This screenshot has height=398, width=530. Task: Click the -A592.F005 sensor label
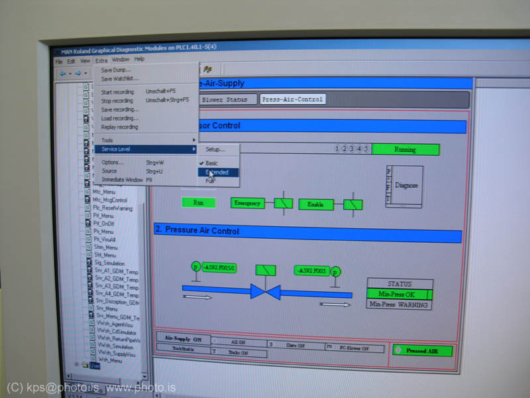click(x=311, y=271)
